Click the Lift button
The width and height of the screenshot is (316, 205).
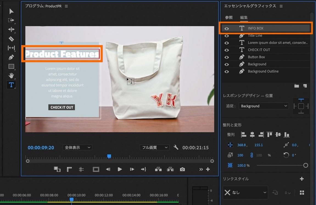158,169
